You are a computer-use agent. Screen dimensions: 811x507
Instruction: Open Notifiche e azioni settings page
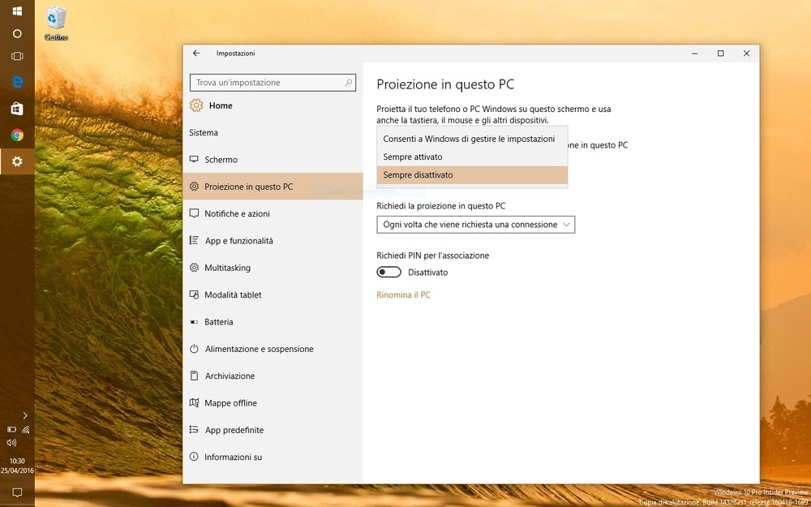point(237,214)
